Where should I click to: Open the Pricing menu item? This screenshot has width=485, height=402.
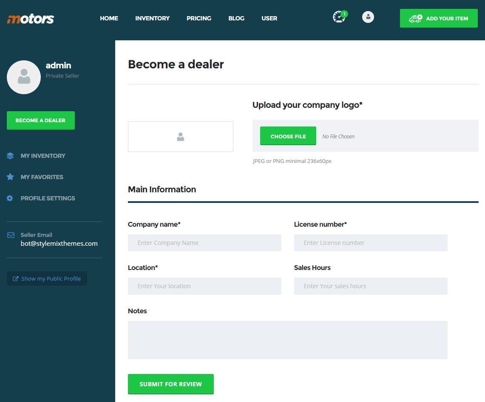coord(199,18)
